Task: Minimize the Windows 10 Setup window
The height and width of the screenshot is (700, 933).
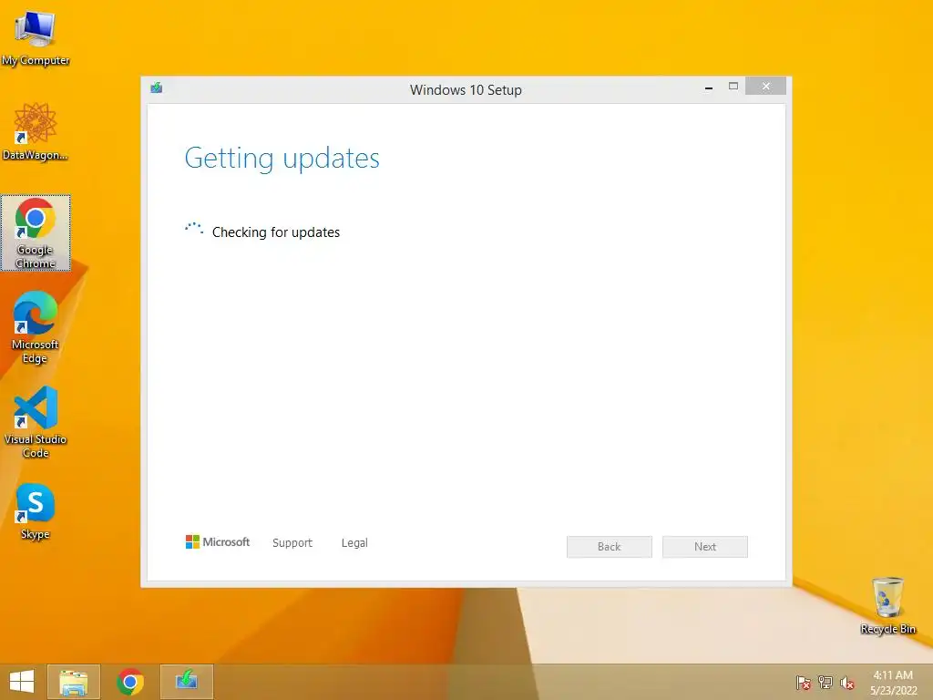Action: pos(709,87)
